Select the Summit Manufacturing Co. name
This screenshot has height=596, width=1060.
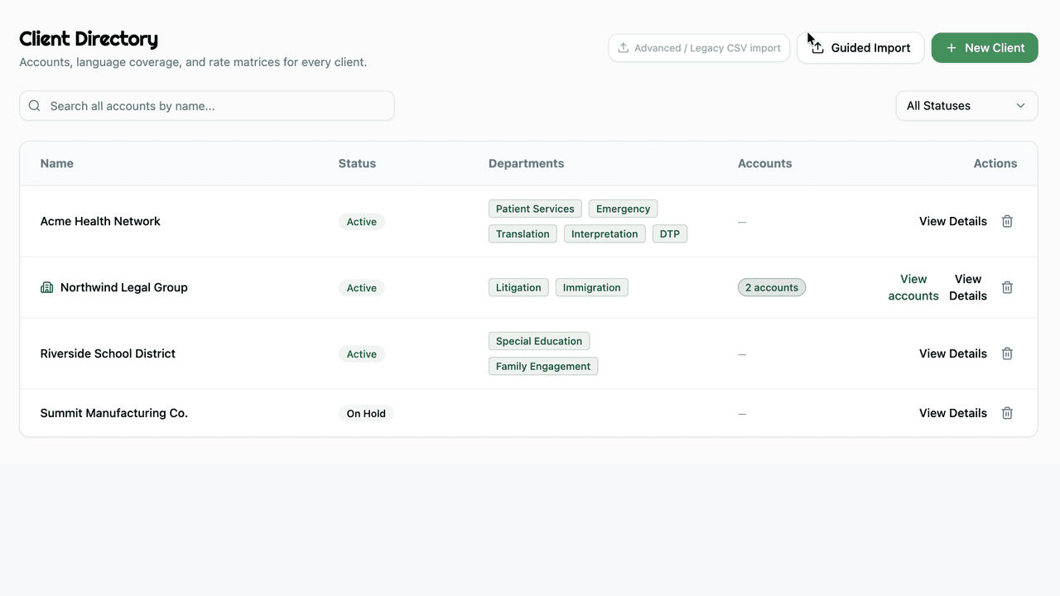[114, 413]
